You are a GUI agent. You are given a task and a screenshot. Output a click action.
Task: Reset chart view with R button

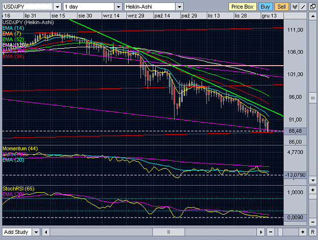click(x=312, y=232)
